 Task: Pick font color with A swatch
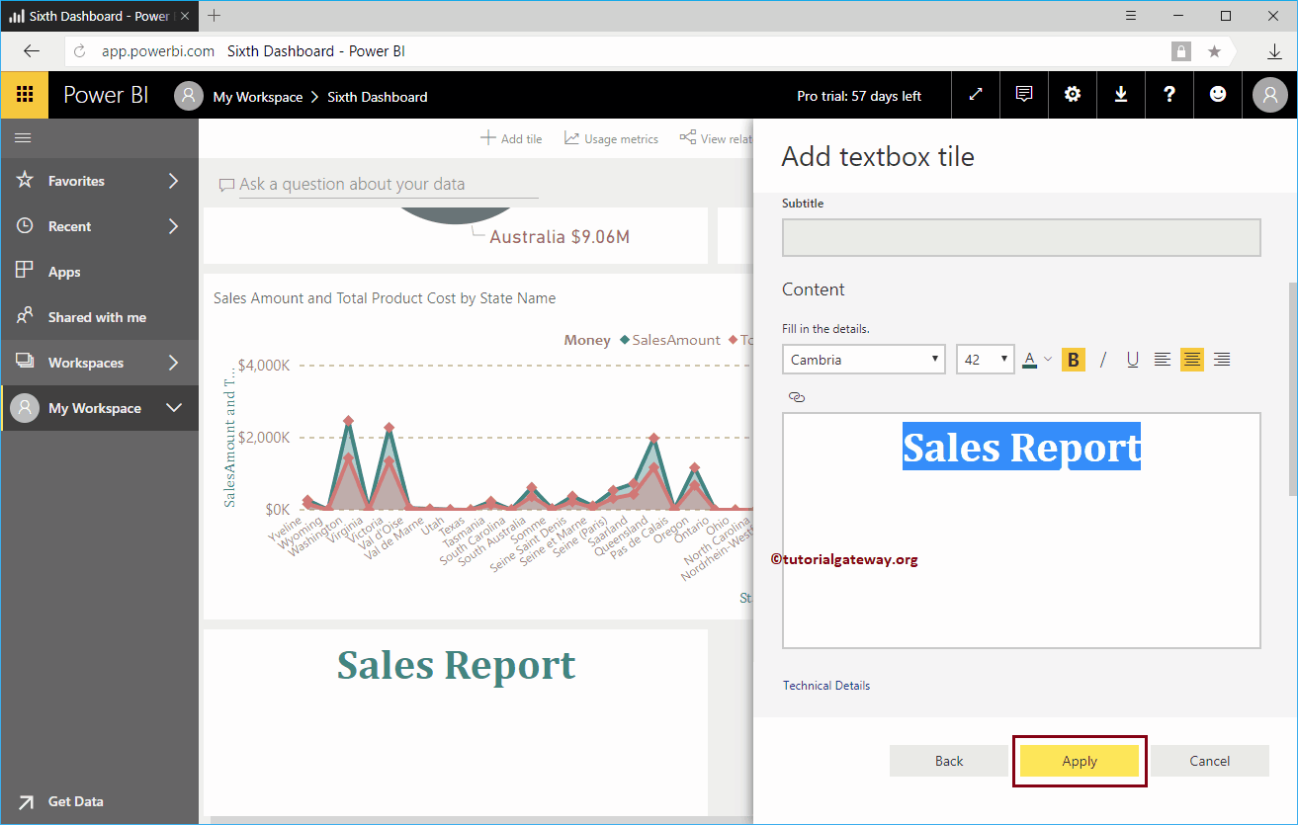(x=1029, y=360)
